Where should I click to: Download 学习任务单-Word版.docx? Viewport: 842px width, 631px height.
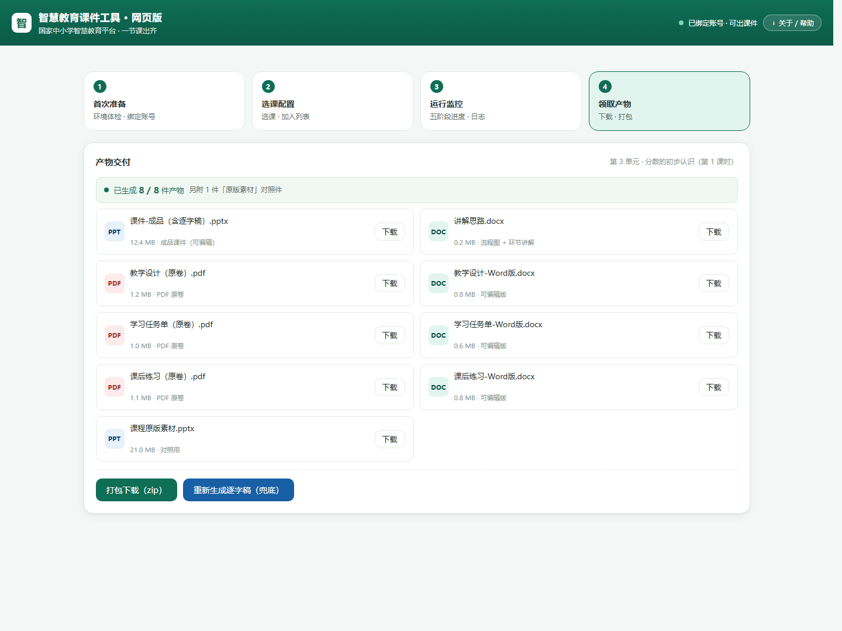714,335
